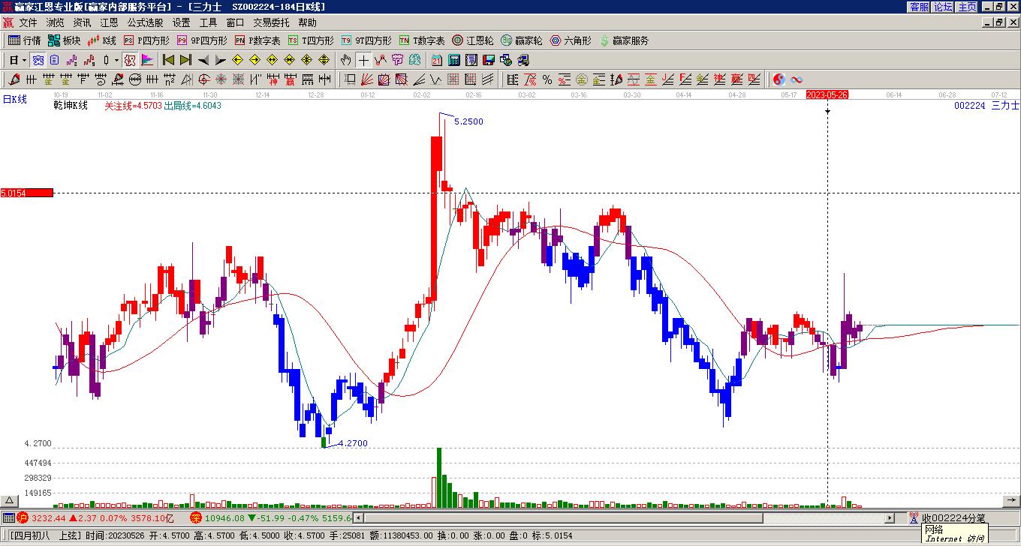Click the 关注线=4.5703 label
This screenshot has width=1021, height=546.
pos(133,106)
